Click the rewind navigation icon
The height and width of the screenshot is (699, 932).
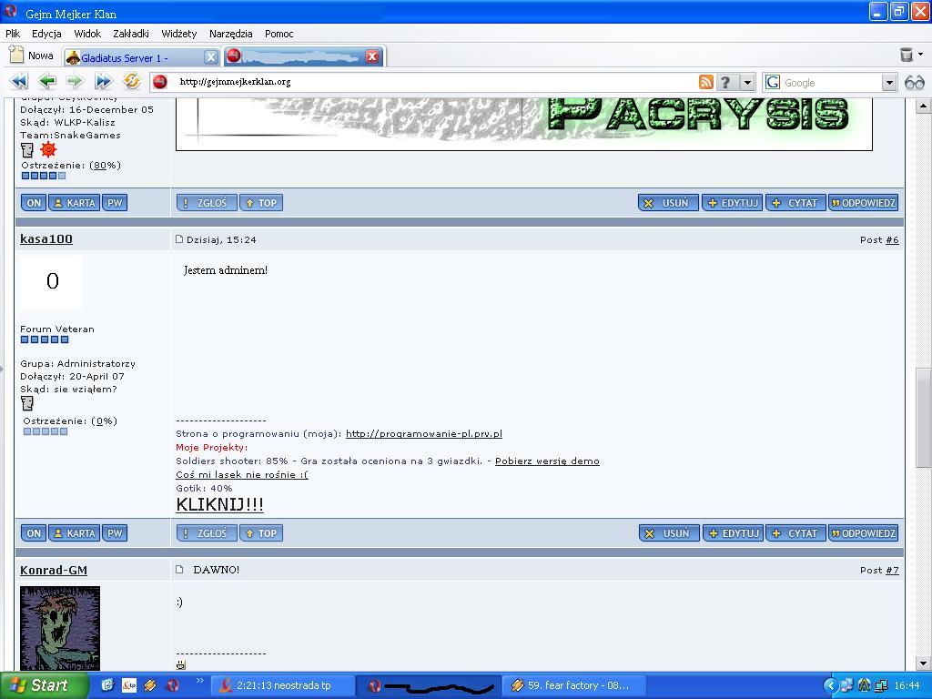[18, 82]
